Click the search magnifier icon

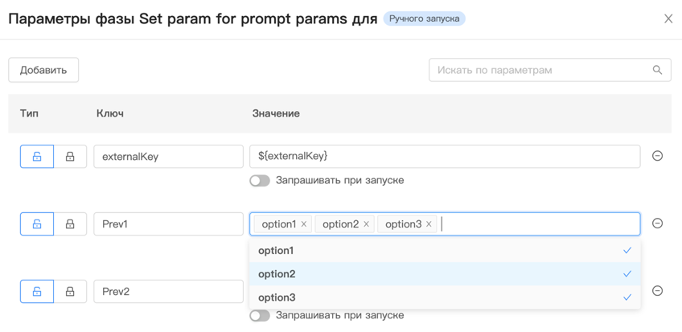[x=657, y=70]
